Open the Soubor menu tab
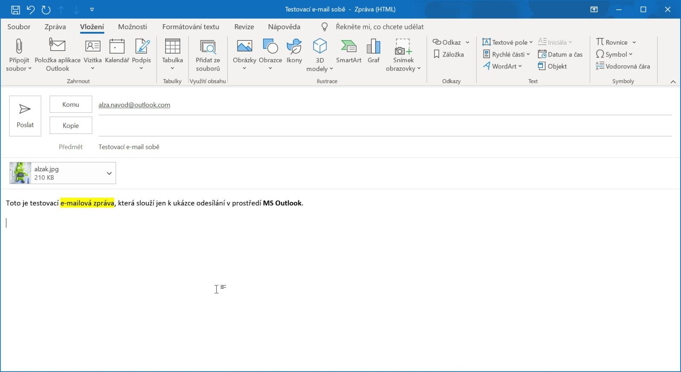This screenshot has height=372, width=681. [x=19, y=27]
